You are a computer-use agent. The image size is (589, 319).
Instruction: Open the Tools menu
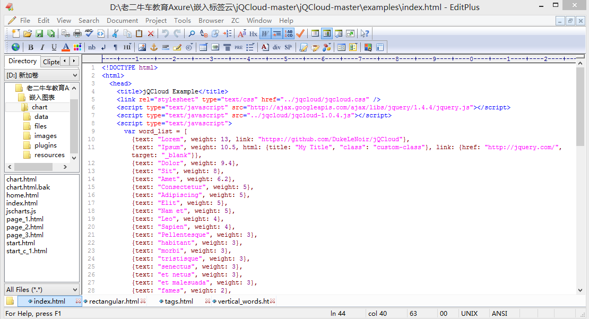pos(182,21)
